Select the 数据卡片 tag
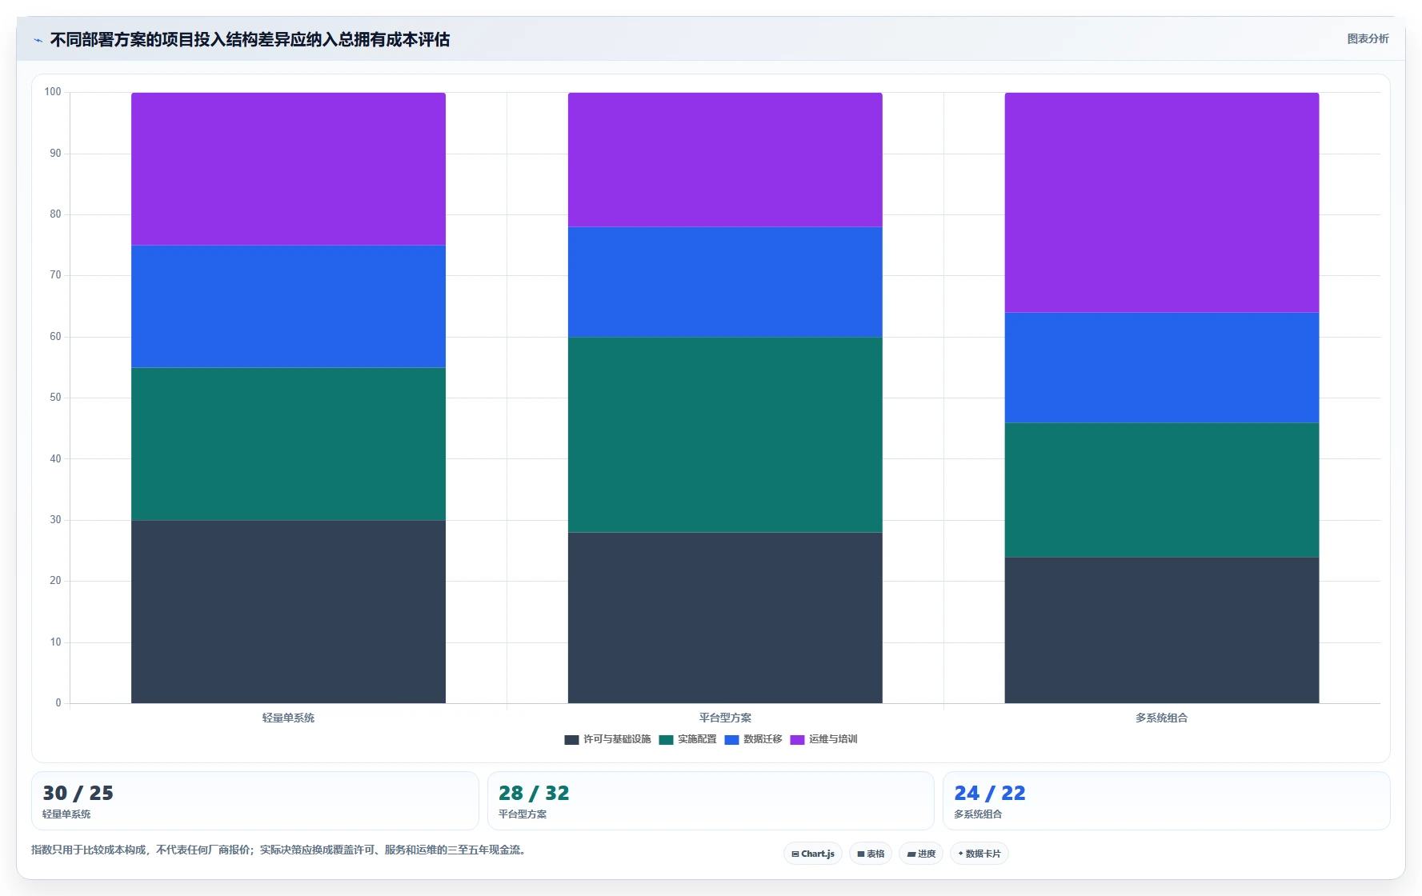The height and width of the screenshot is (896, 1422). click(x=979, y=854)
